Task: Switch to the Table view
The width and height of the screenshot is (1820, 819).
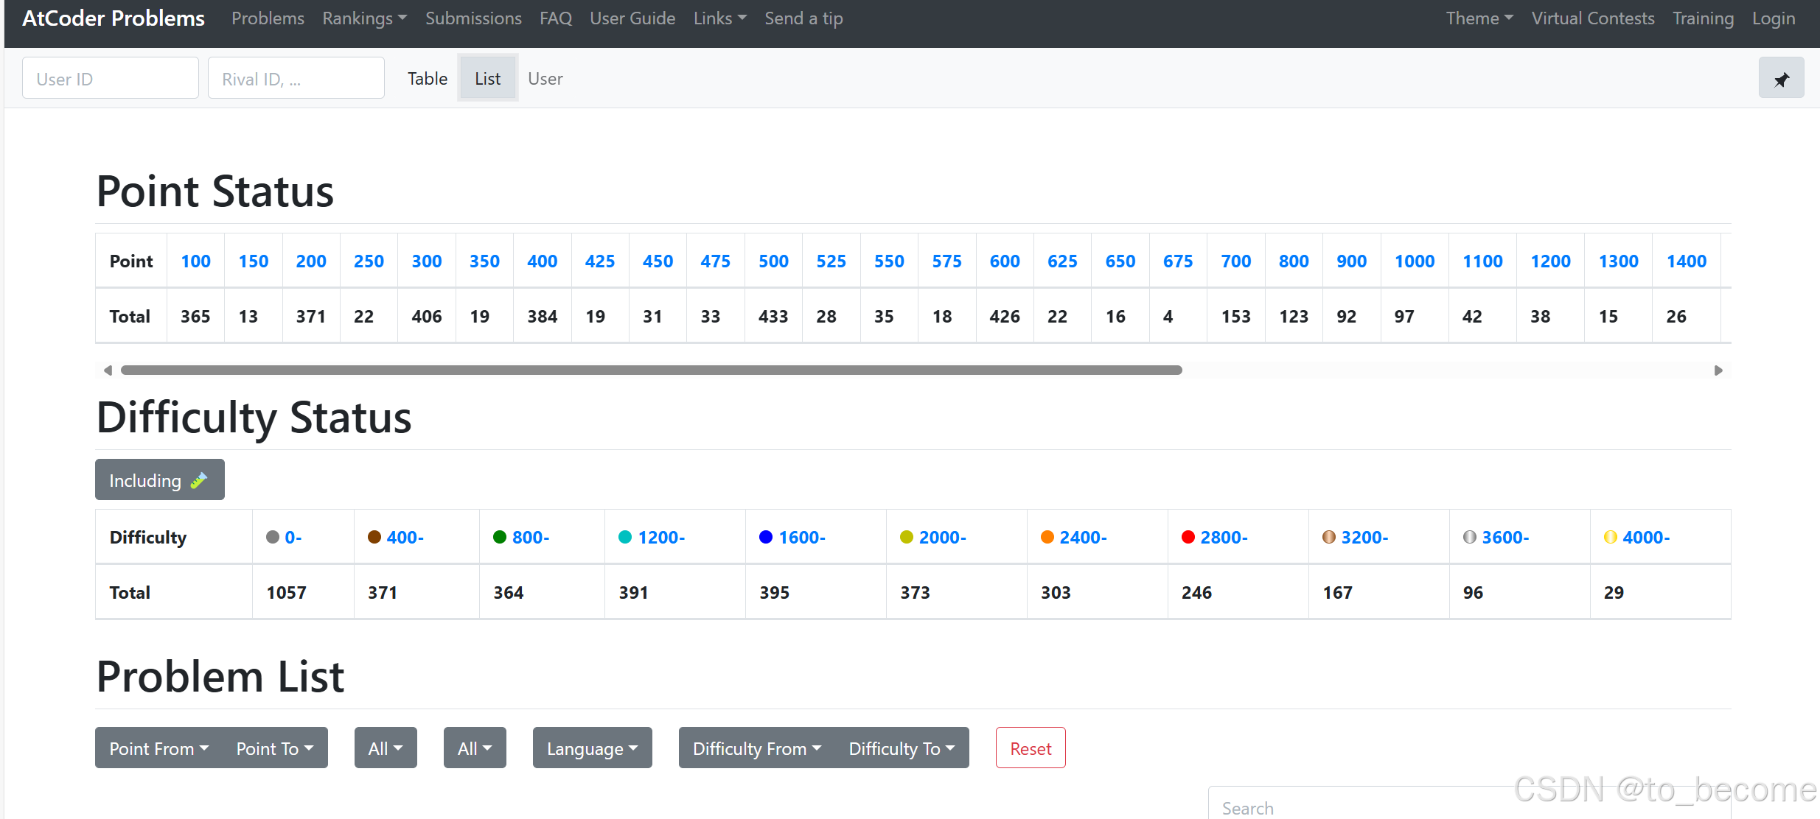Action: pos(428,79)
